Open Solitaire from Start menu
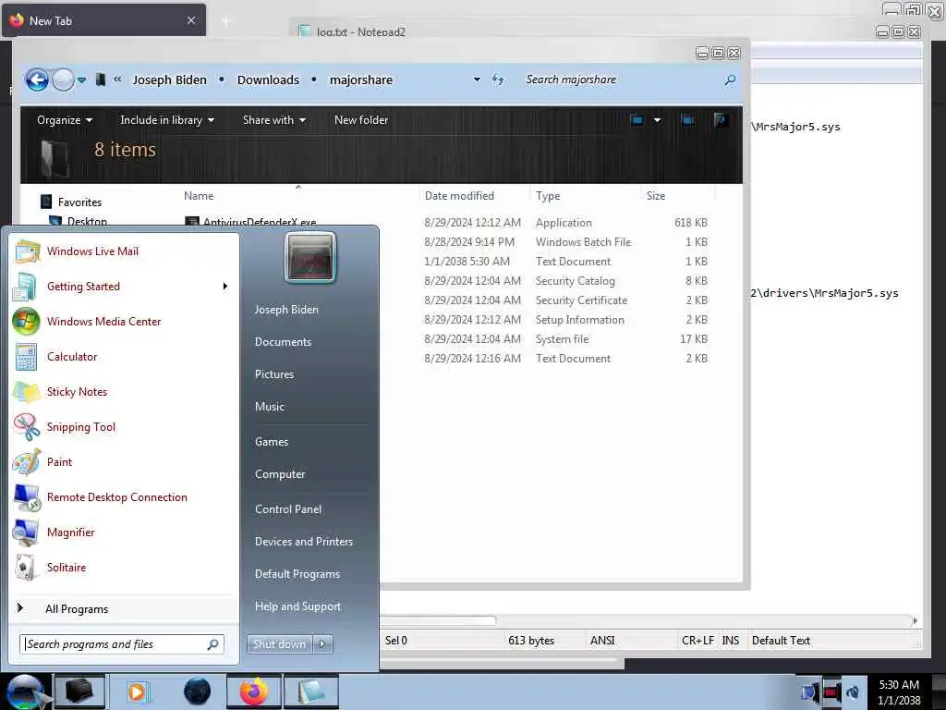 tap(123, 567)
